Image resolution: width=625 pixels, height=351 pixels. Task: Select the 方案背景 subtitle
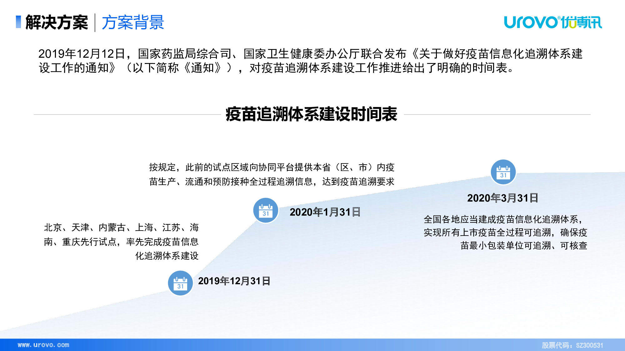point(133,22)
